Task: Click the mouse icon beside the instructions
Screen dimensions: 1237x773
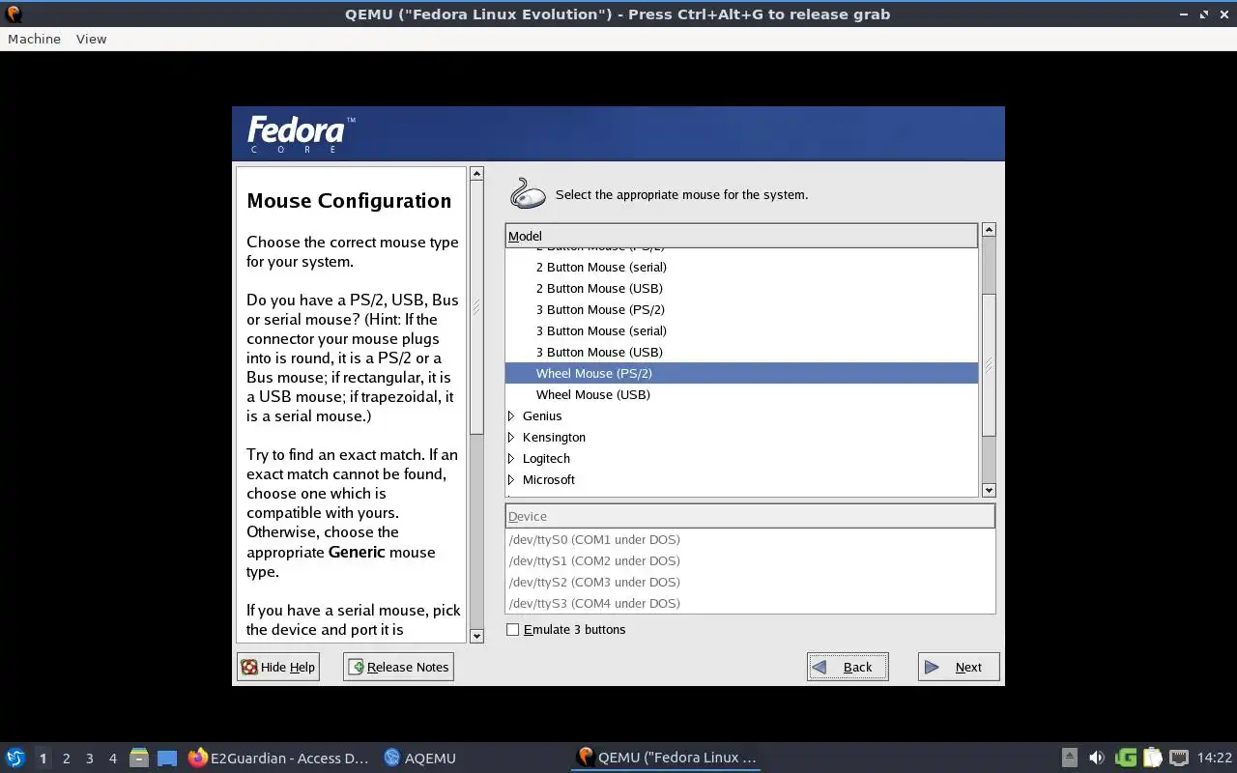Action: click(528, 193)
